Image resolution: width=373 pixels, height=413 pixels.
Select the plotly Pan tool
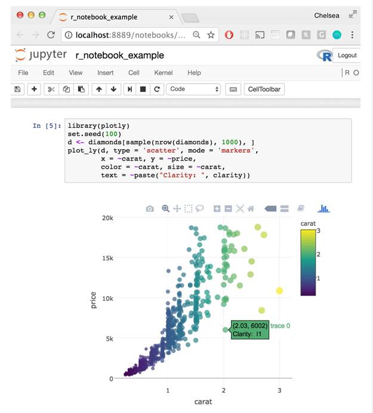[x=177, y=209]
